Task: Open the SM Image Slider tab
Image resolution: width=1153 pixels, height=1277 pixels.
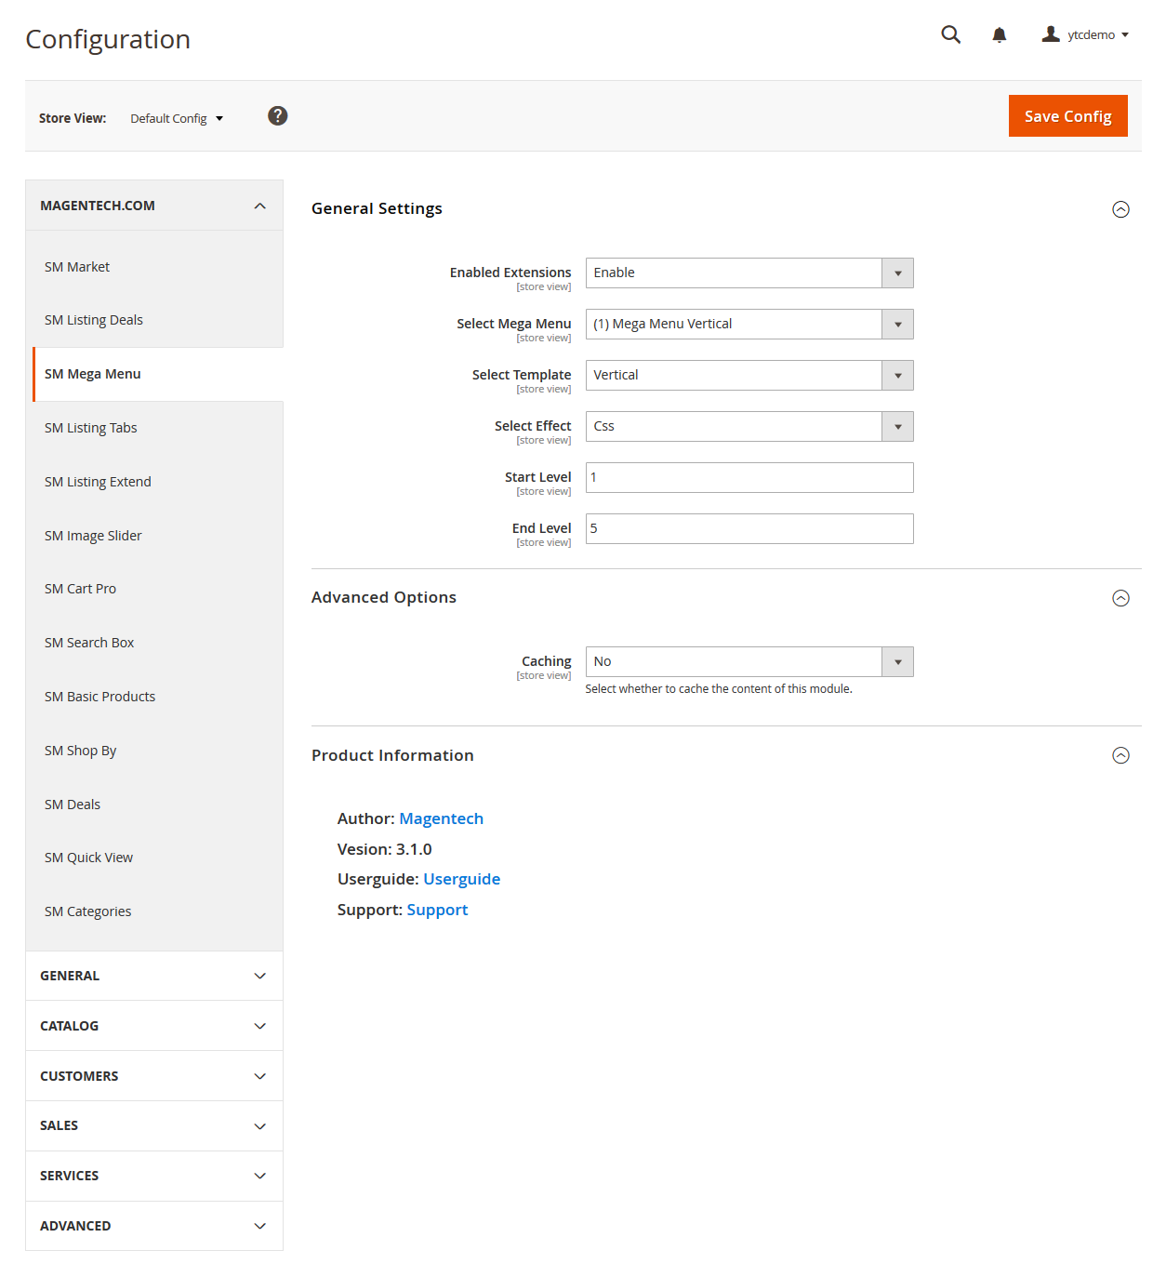Action: click(x=154, y=536)
